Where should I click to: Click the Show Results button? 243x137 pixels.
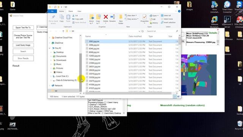pyautogui.click(x=23, y=58)
